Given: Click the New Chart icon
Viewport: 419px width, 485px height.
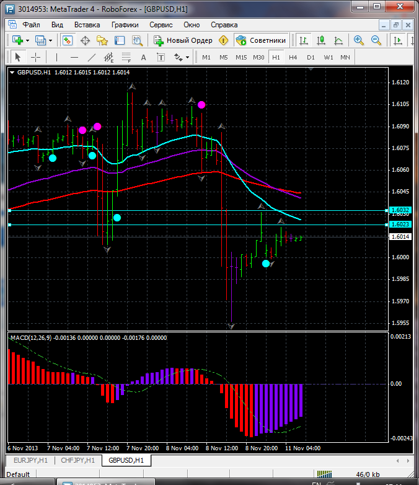Looking at the screenshot, I should [x=17, y=40].
